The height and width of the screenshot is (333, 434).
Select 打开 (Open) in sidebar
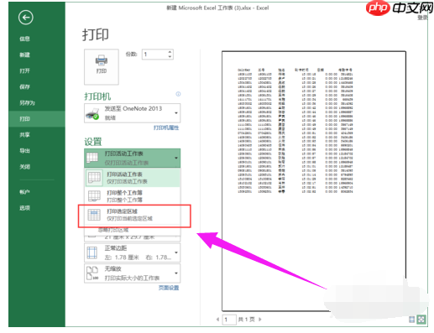click(24, 70)
